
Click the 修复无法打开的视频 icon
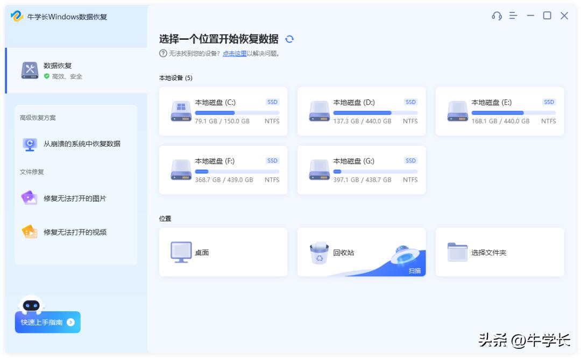point(29,232)
